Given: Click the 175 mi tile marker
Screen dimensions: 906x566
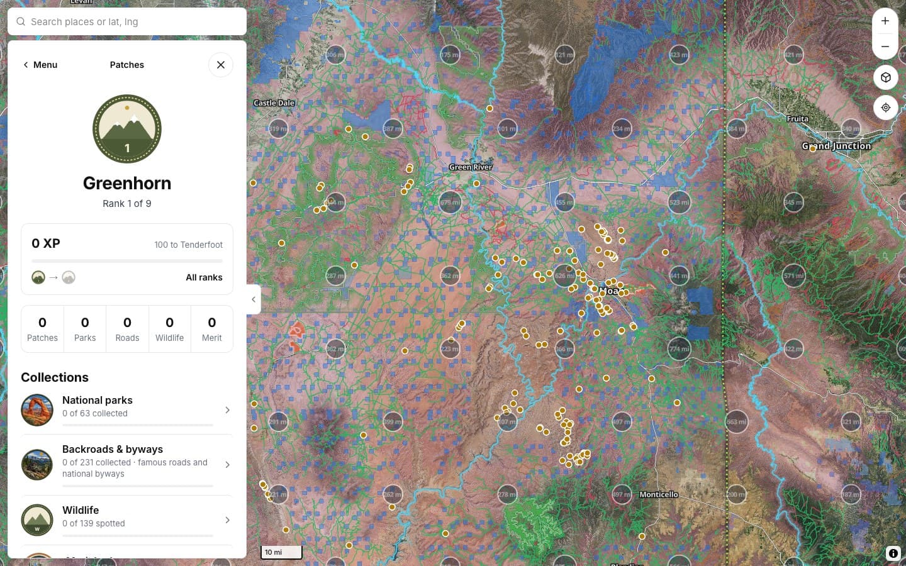Looking at the screenshot, I should [450, 55].
